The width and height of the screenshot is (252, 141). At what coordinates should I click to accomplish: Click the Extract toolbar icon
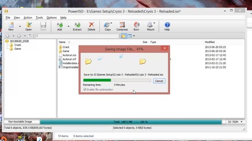[77, 26]
